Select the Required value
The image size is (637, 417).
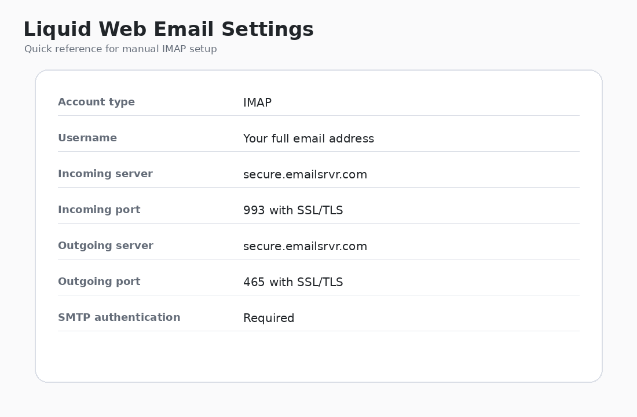269,318
